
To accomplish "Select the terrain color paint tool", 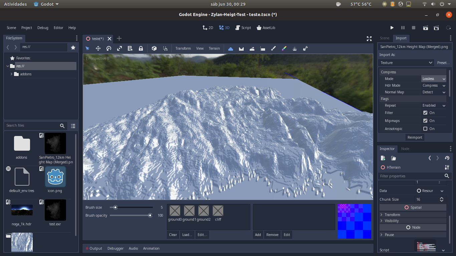I will click(284, 48).
